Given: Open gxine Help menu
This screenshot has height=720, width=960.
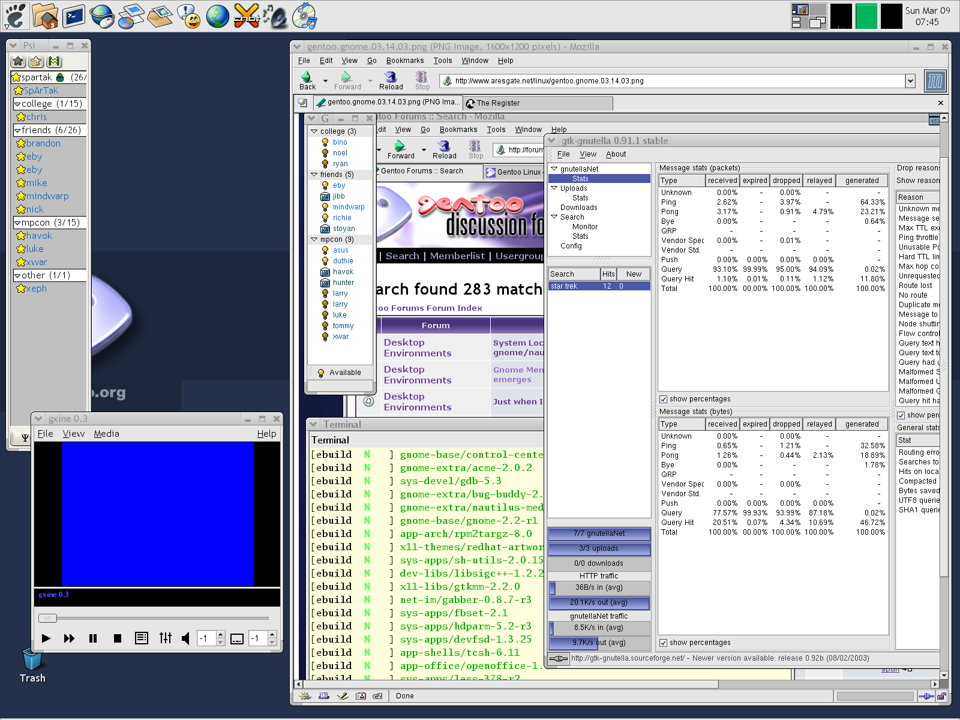Looking at the screenshot, I should point(266,434).
